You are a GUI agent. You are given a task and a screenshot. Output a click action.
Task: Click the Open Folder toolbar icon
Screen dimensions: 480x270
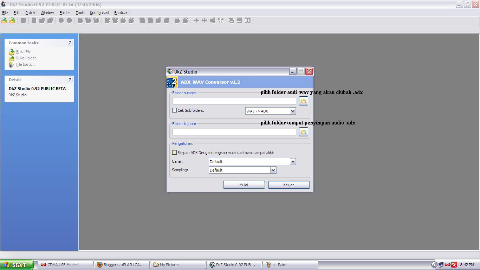coord(12,20)
